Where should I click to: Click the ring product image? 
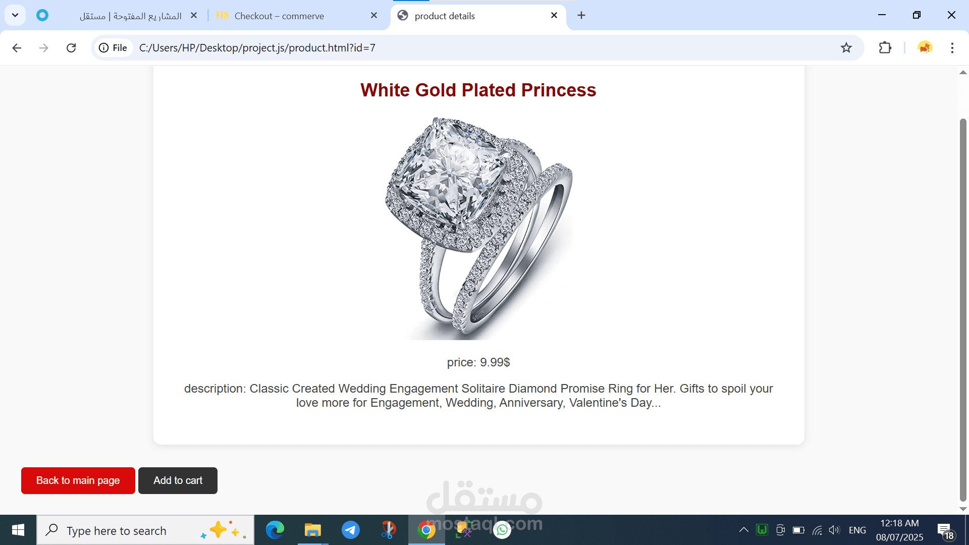coord(478,229)
